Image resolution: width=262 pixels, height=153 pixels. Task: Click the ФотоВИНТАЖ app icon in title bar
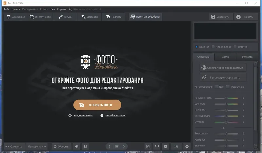point(5,3)
